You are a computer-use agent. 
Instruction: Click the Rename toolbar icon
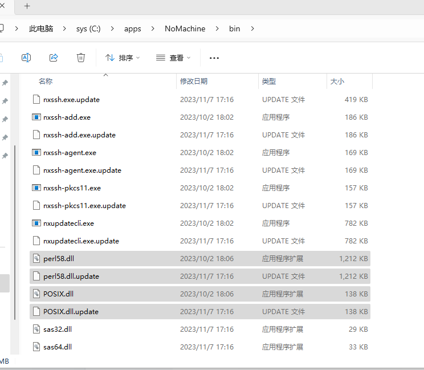pyautogui.click(x=26, y=58)
